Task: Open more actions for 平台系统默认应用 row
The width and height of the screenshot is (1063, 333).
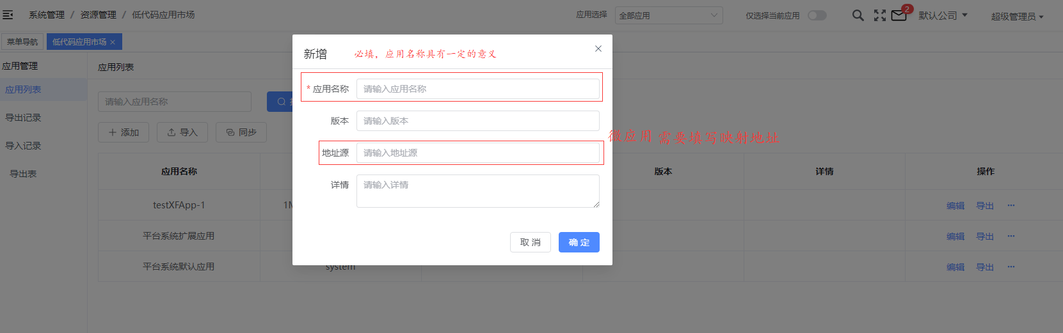Action: pyautogui.click(x=1011, y=267)
